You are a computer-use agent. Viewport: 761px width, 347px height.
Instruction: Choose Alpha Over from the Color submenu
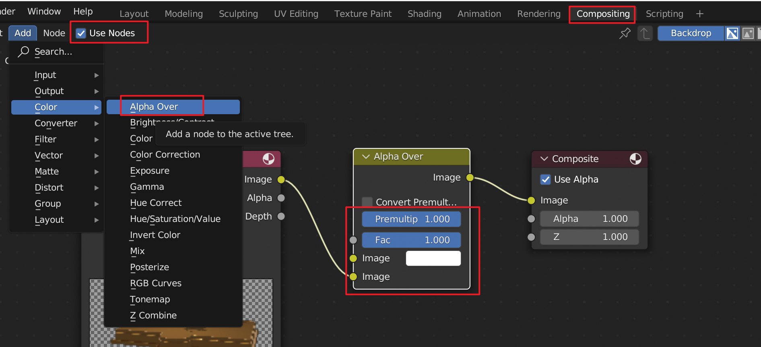point(173,107)
